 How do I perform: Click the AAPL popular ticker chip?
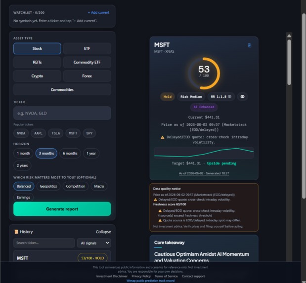click(x=38, y=133)
